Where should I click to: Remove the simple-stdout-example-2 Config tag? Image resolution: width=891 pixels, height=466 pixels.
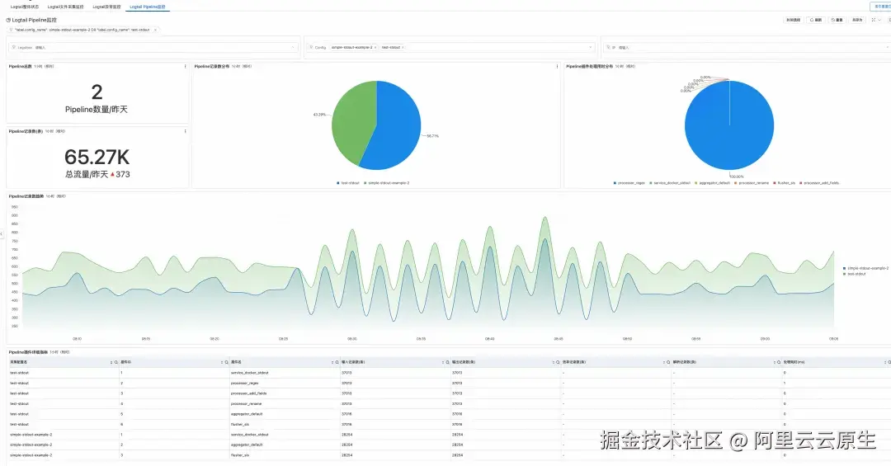coord(375,47)
